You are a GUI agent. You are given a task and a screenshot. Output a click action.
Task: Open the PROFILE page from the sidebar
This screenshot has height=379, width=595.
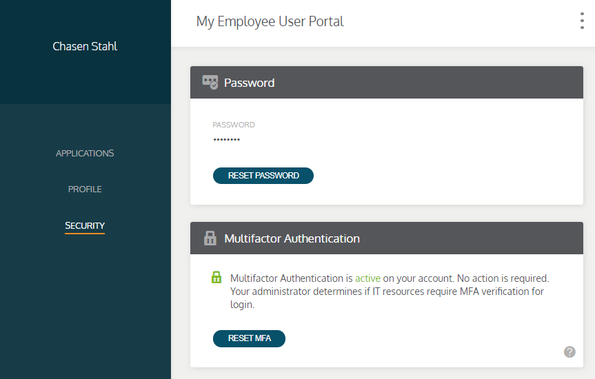click(85, 189)
